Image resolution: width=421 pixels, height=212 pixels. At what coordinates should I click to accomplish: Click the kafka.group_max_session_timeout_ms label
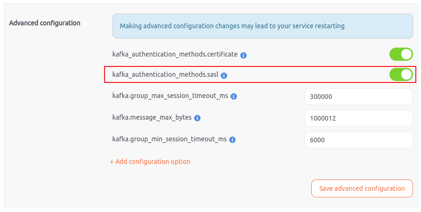(x=170, y=96)
